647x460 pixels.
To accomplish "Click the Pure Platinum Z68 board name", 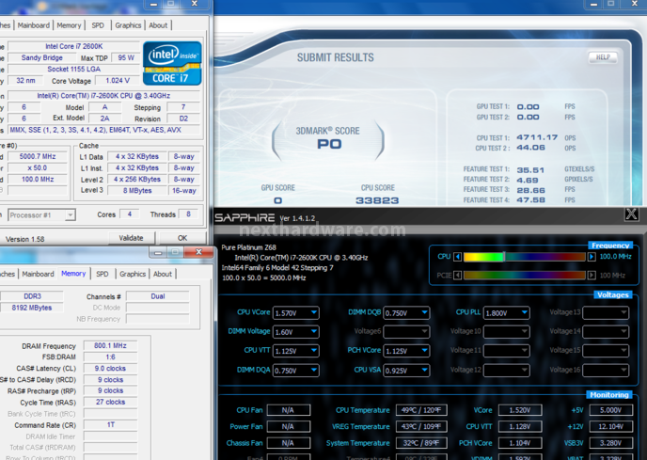I will click(248, 247).
